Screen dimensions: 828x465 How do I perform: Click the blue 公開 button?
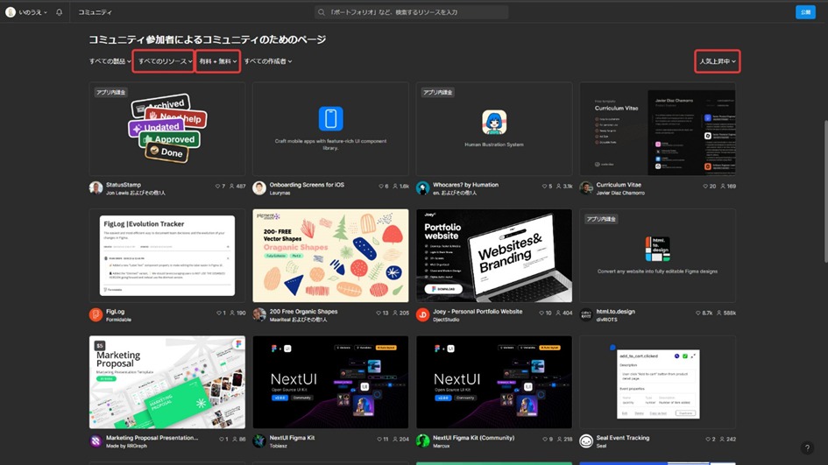[805, 12]
